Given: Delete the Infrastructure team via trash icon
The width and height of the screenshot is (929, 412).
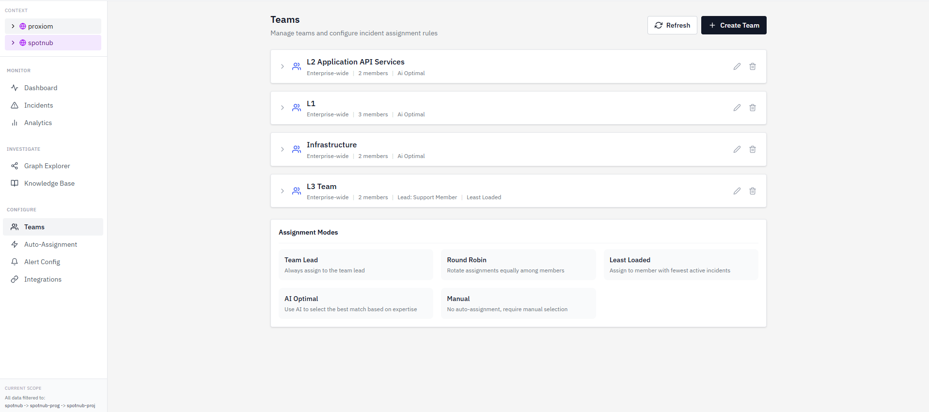Looking at the screenshot, I should click(752, 149).
